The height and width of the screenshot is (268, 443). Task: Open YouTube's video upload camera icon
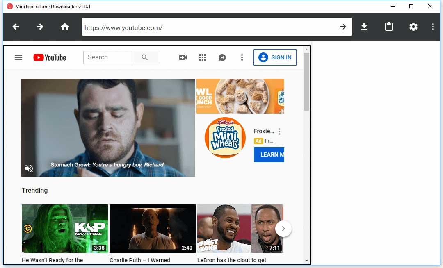point(183,57)
